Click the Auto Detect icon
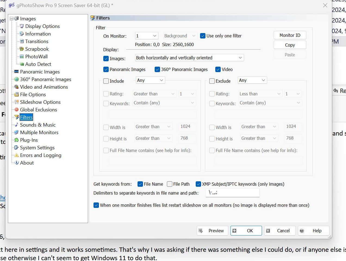 [x=22, y=64]
